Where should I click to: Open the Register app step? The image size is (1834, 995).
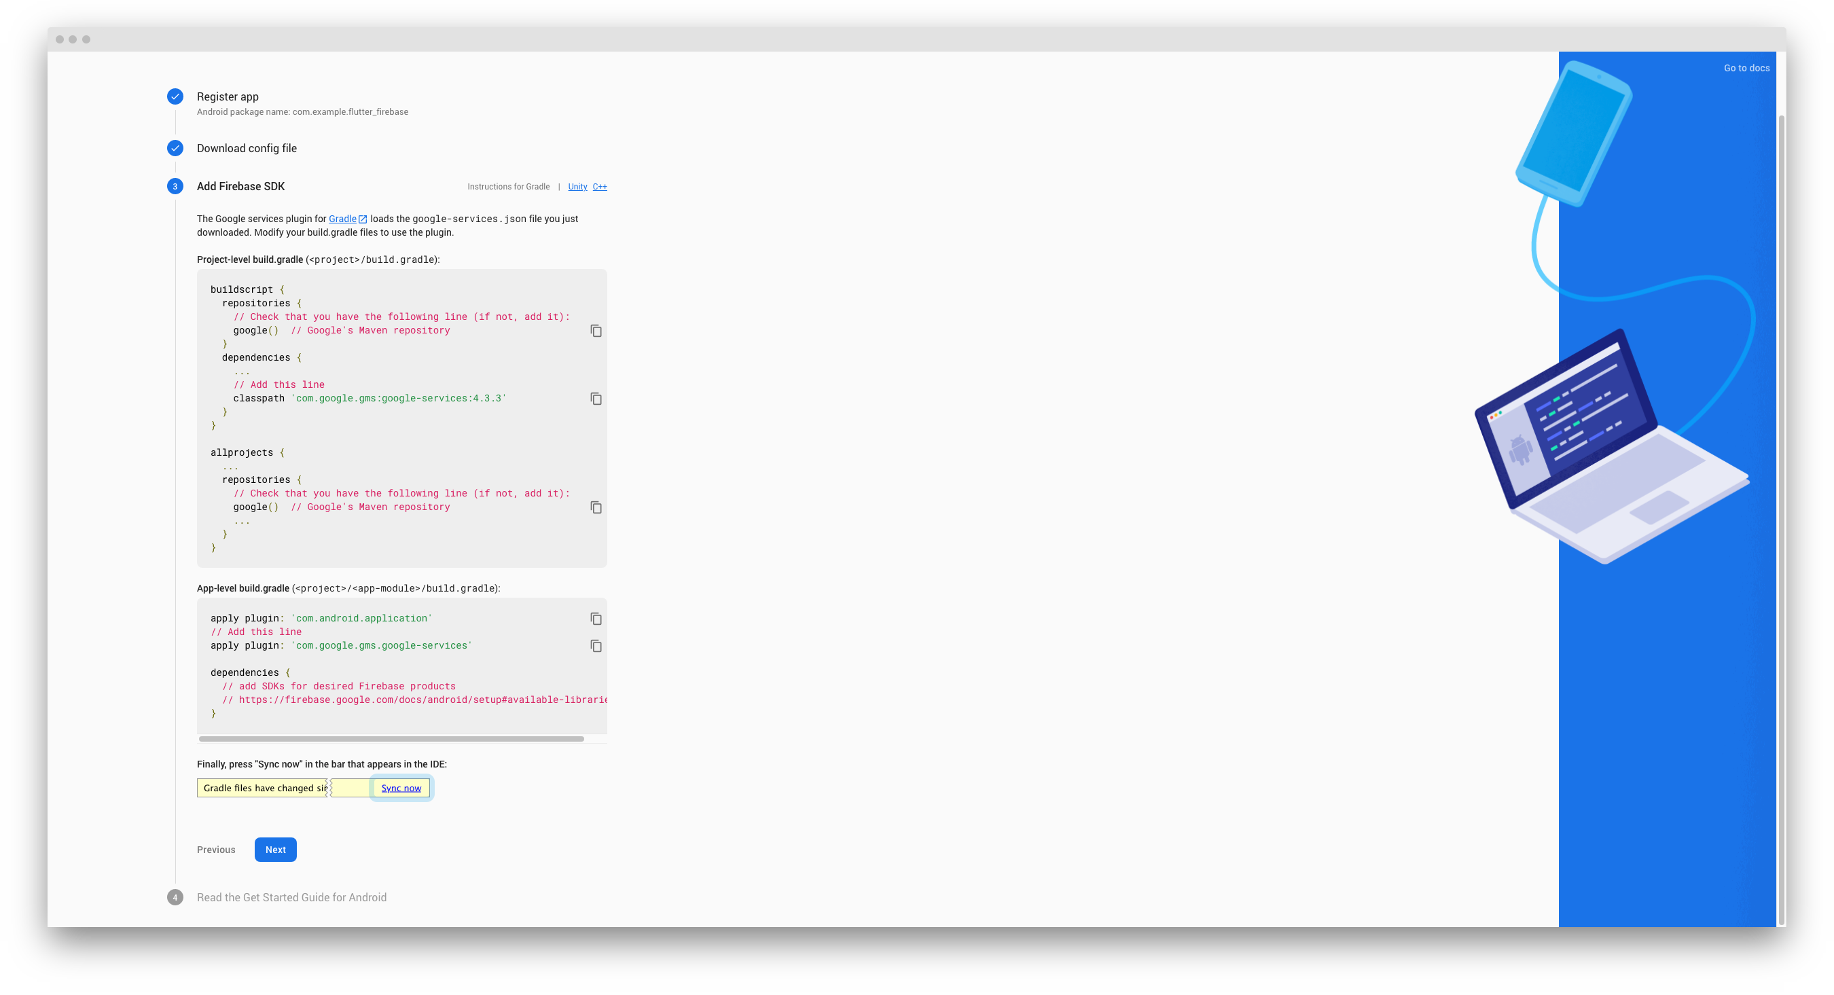pos(228,97)
